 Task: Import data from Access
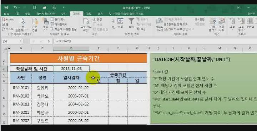(x=8, y=20)
